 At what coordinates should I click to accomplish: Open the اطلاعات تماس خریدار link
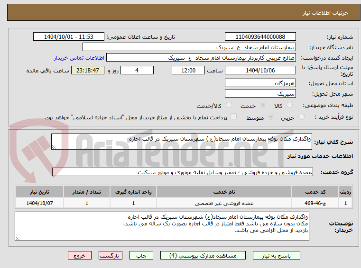click(79, 58)
